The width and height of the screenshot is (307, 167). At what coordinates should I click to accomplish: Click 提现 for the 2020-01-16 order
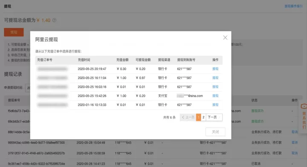[x=215, y=105]
